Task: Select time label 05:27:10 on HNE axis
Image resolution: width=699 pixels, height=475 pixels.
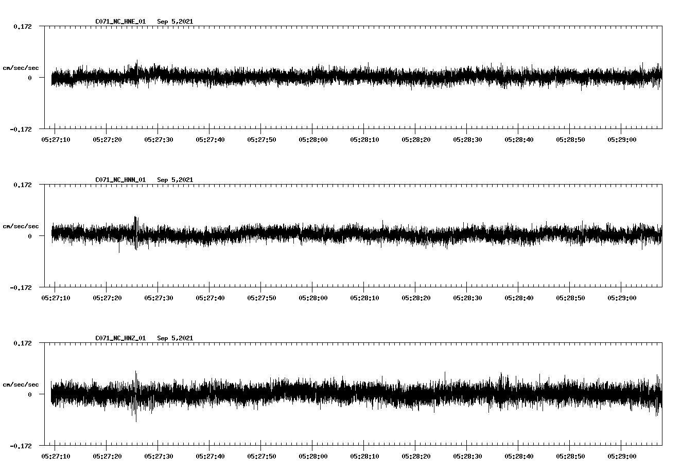Action: coord(56,140)
